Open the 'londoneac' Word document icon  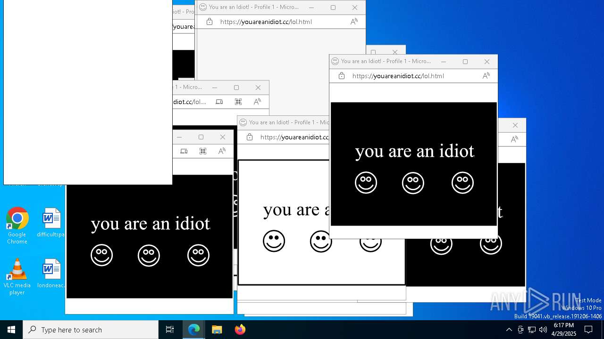[x=51, y=274]
